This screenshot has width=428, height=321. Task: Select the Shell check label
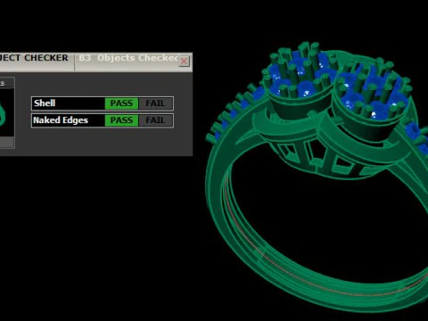click(45, 103)
